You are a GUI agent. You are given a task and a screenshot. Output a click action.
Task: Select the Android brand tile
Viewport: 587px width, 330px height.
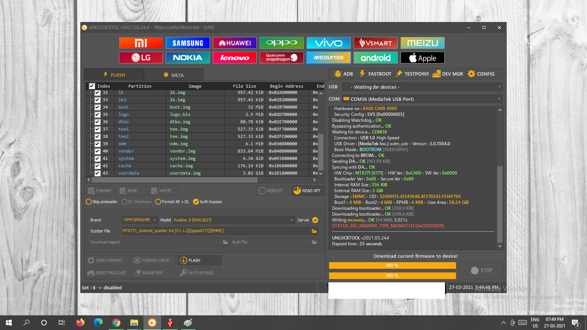376,58
